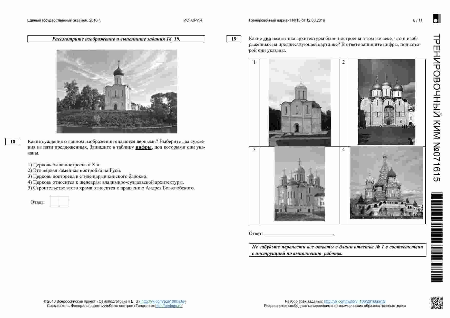The height and width of the screenshot is (318, 450).
Task: Select monument image number 2 with five domes
Action: coord(386,102)
